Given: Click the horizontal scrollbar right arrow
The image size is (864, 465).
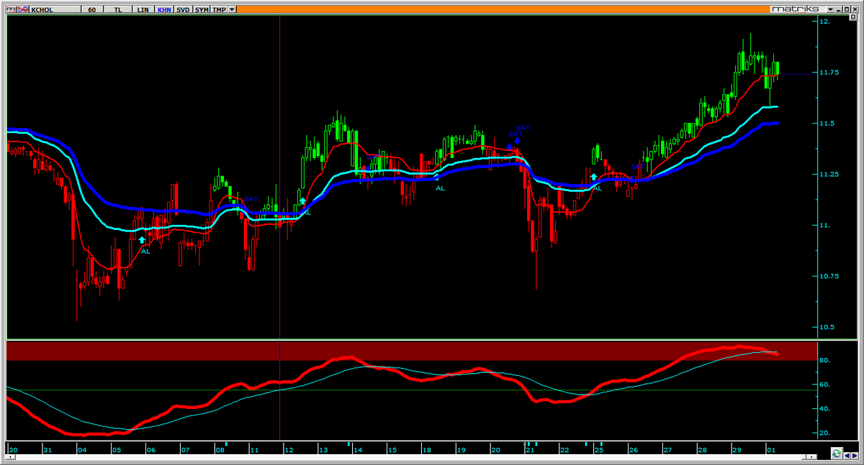Looking at the screenshot, I should 811,457.
